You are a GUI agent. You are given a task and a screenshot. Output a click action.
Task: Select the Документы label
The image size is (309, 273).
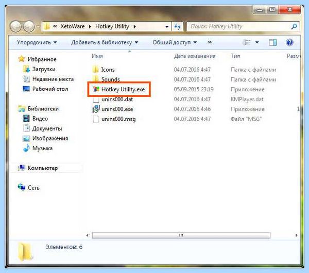click(x=47, y=129)
